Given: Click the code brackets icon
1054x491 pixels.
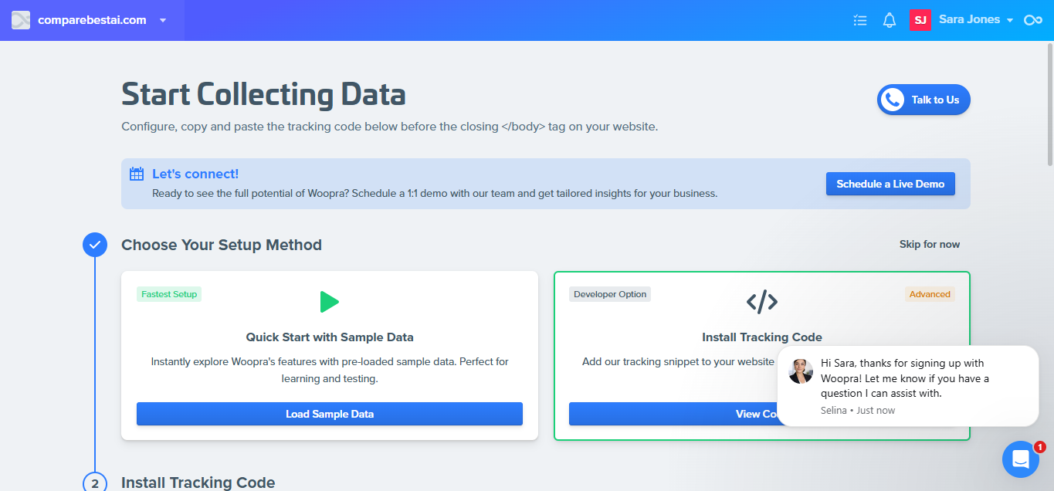Looking at the screenshot, I should (x=762, y=301).
